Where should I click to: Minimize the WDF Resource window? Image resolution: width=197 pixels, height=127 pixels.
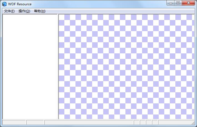click(x=170, y=3)
